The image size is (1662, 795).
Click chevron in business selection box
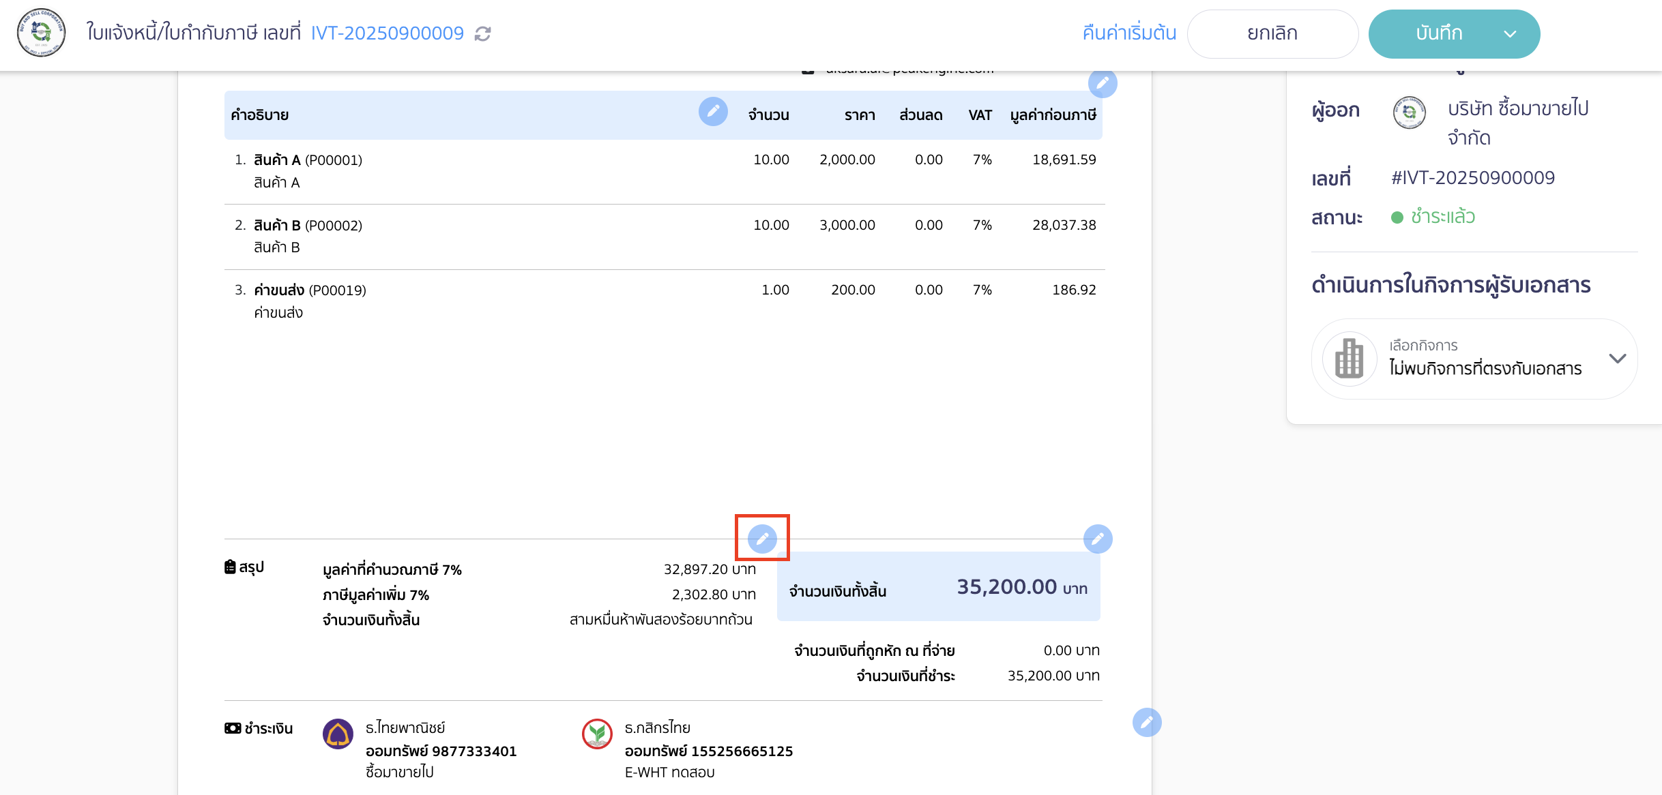click(x=1617, y=359)
